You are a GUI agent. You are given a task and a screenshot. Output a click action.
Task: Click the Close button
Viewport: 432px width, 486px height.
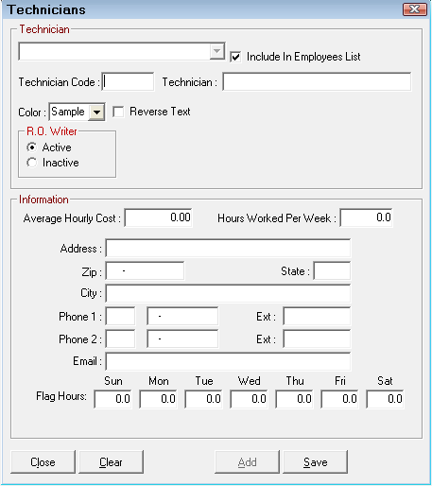43,462
